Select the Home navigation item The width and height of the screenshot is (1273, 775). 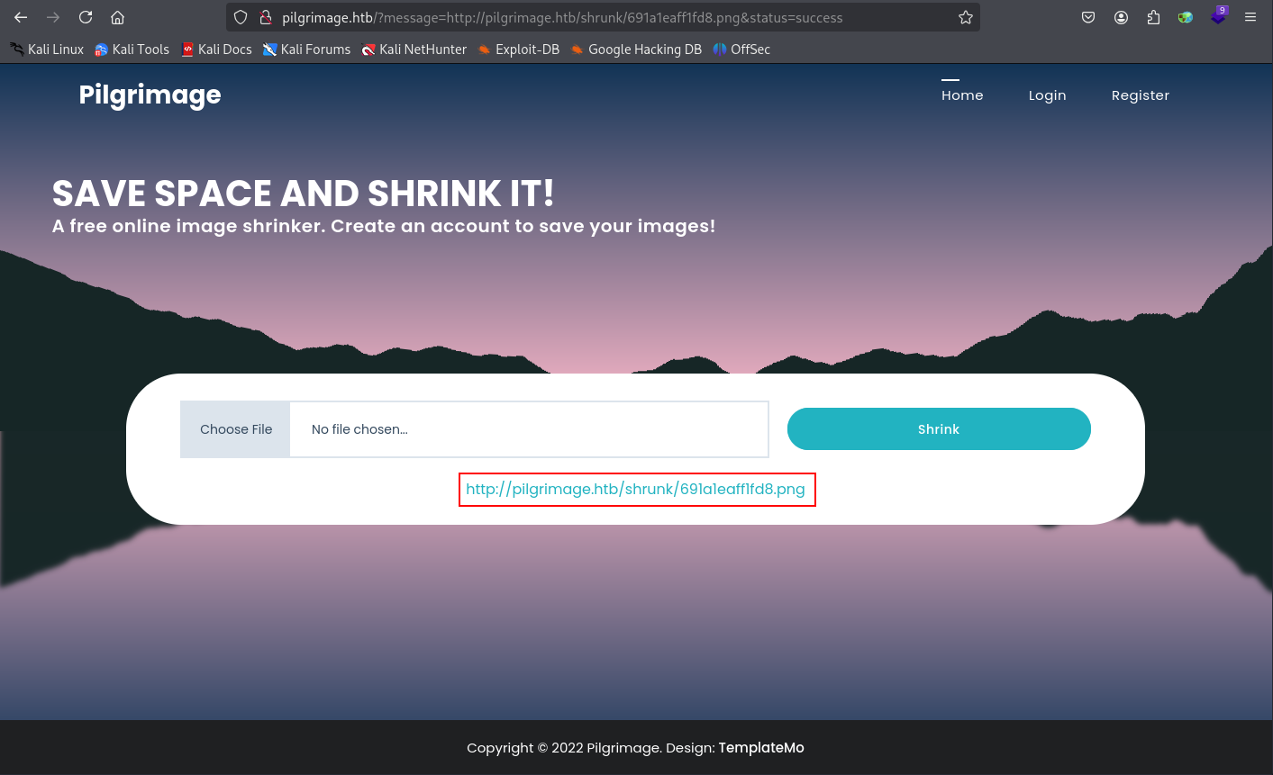point(962,95)
